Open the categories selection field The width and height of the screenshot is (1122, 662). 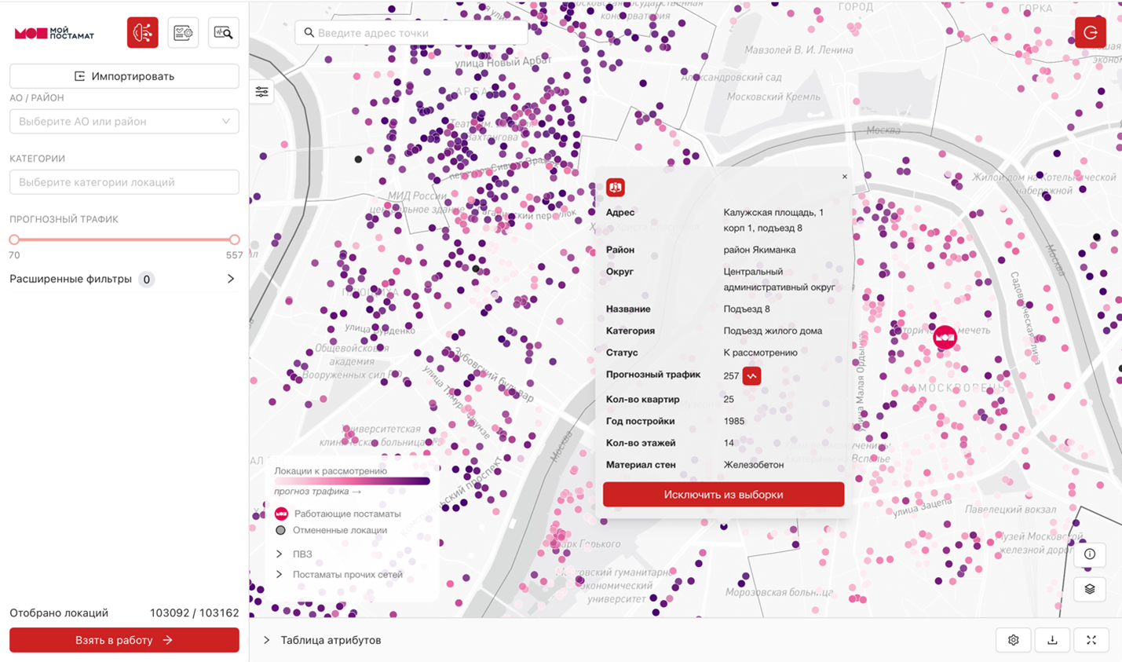[x=124, y=182]
